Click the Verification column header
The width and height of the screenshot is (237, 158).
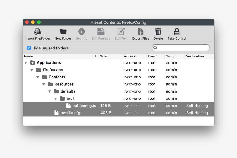point(198,56)
